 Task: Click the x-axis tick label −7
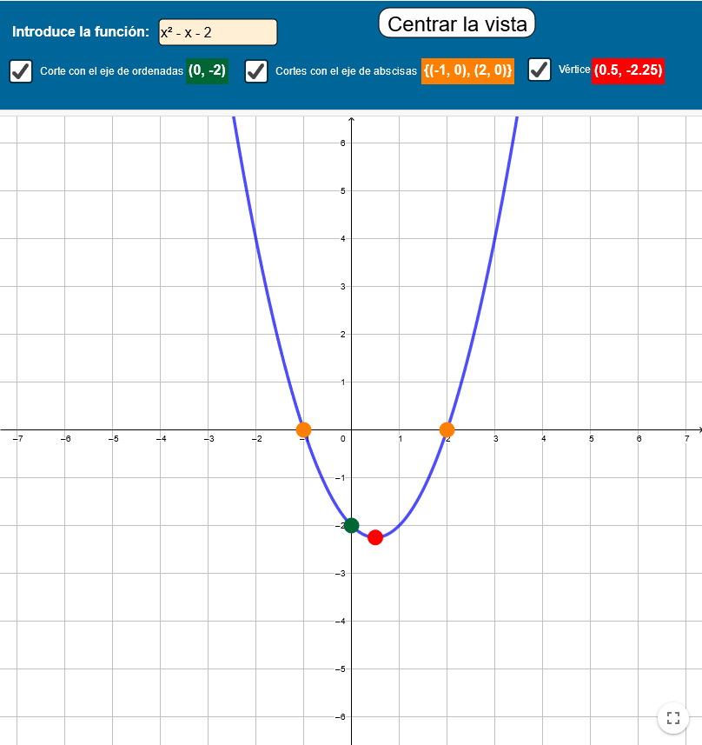pyautogui.click(x=17, y=438)
